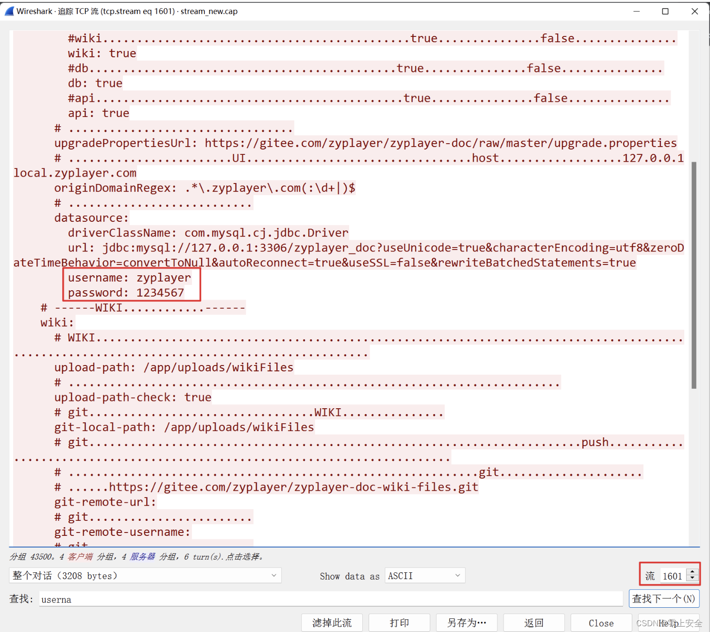The height and width of the screenshot is (632, 710).
Task: Click the 'git-local-path: /app/uploads/wikiFiles' line
Action: pyautogui.click(x=184, y=427)
